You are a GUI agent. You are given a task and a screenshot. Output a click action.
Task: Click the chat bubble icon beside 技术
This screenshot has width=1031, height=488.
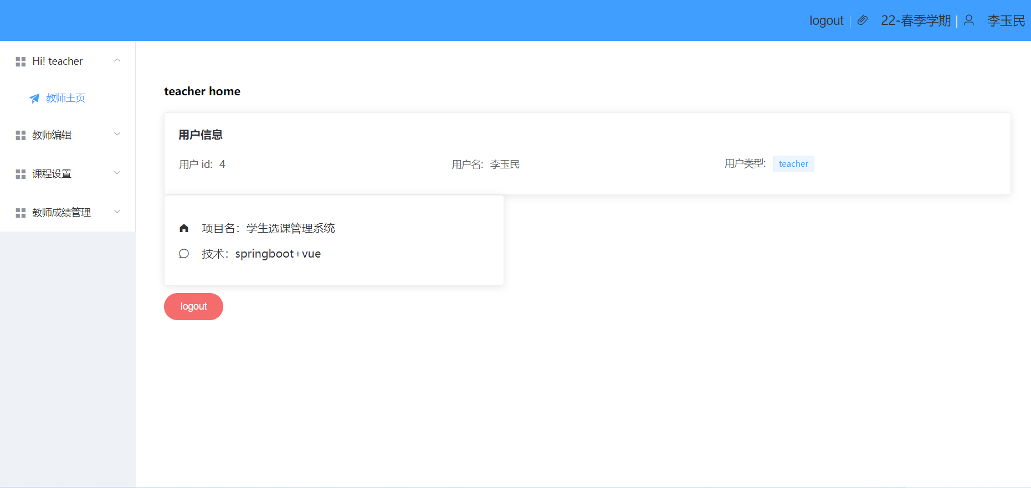tap(184, 254)
